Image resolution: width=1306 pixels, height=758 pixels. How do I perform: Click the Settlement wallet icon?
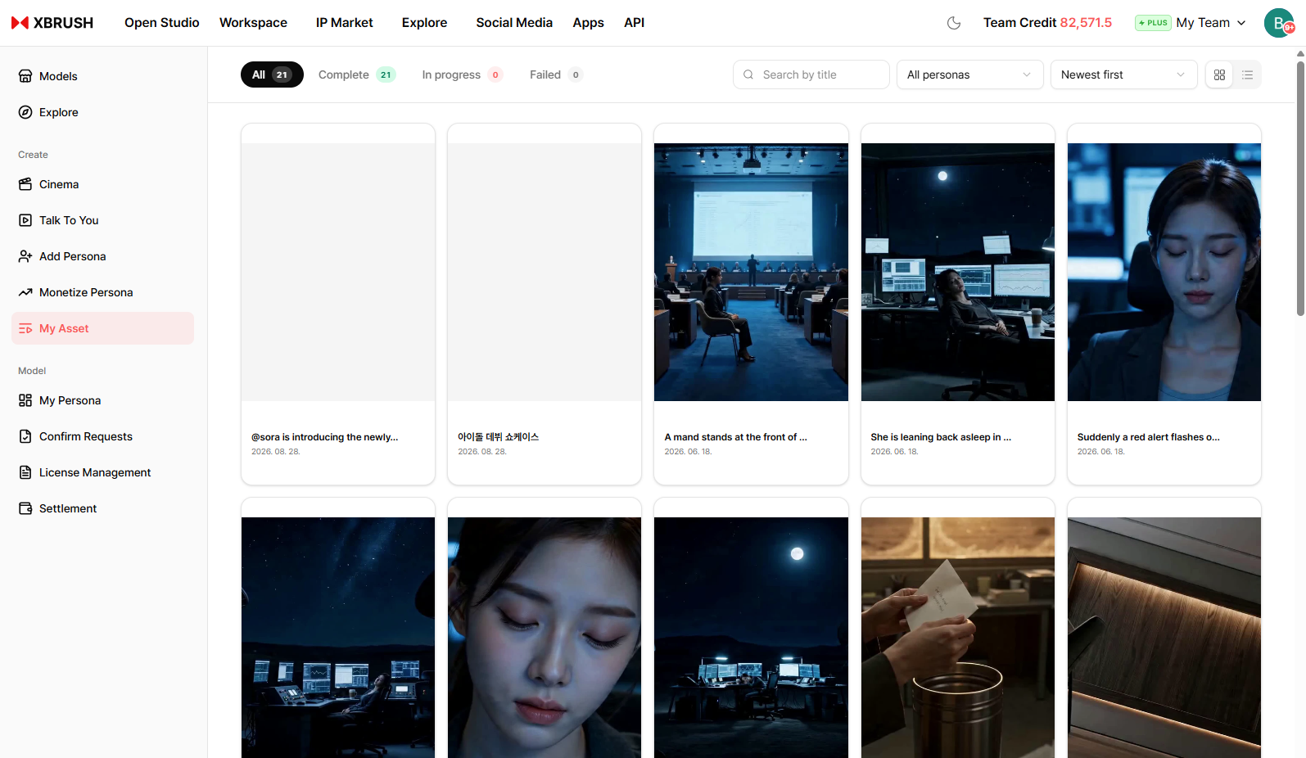click(x=25, y=508)
